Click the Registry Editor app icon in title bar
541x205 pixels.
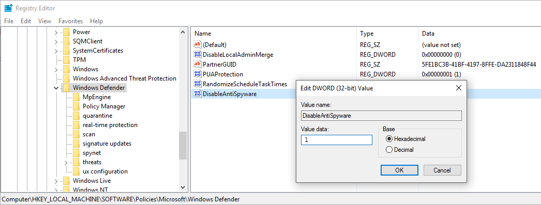[8, 8]
